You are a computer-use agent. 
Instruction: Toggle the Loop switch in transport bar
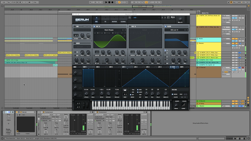[146, 2]
